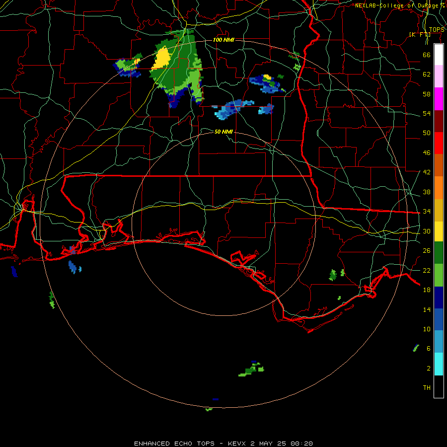
Task: Click the 26 value on the scale
Action: 427,251
